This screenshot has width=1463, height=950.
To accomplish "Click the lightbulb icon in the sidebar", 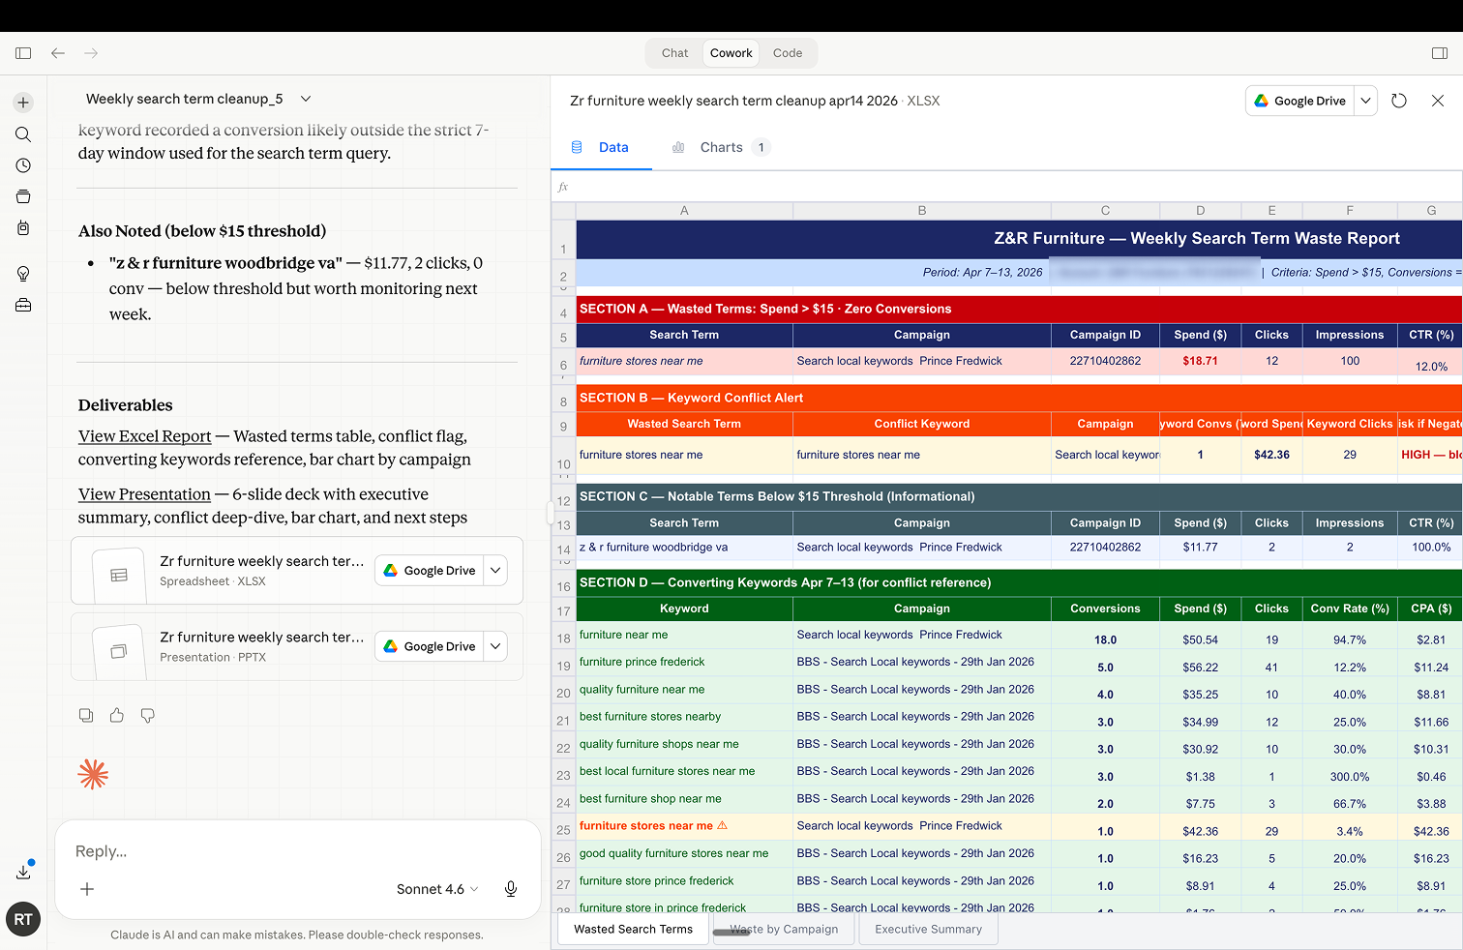I will pyautogui.click(x=23, y=273).
